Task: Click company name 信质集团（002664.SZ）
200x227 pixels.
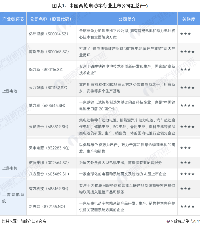Action: tap(49, 162)
